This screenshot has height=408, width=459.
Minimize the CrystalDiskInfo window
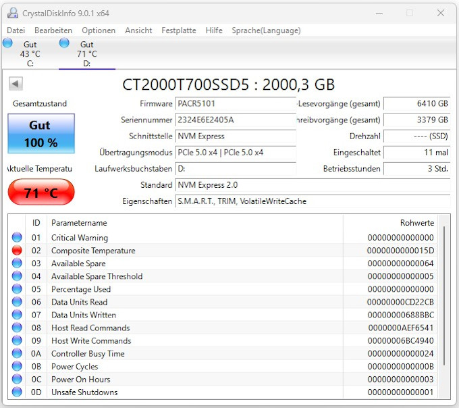click(379, 14)
